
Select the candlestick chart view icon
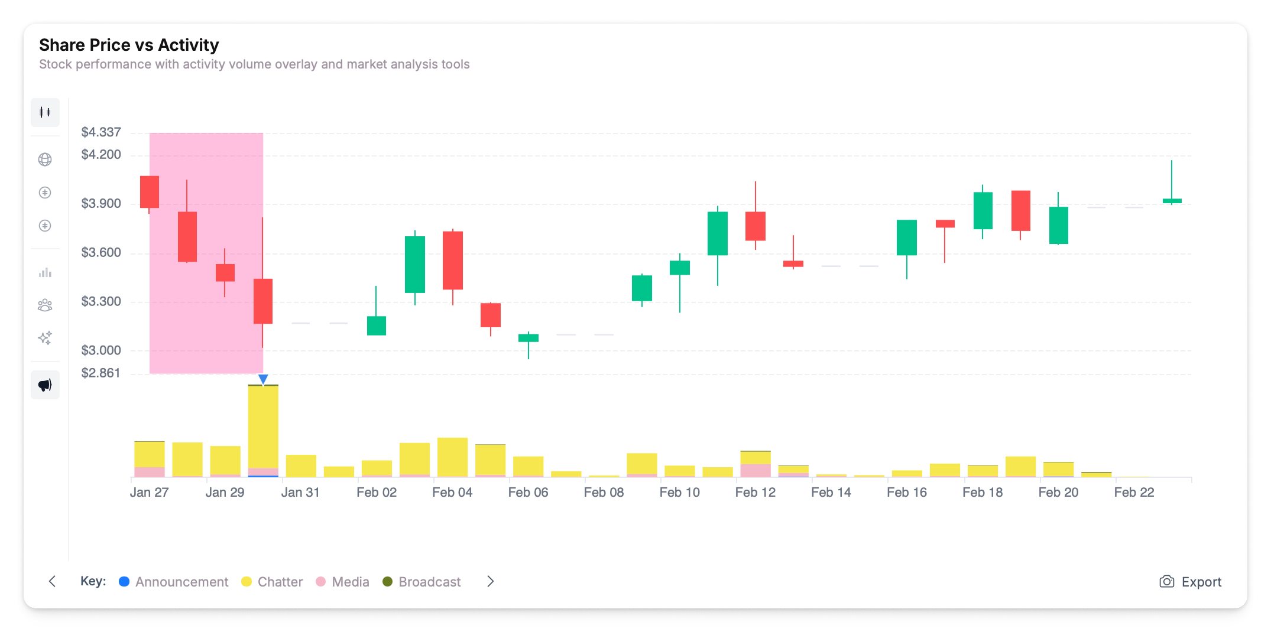[x=45, y=112]
